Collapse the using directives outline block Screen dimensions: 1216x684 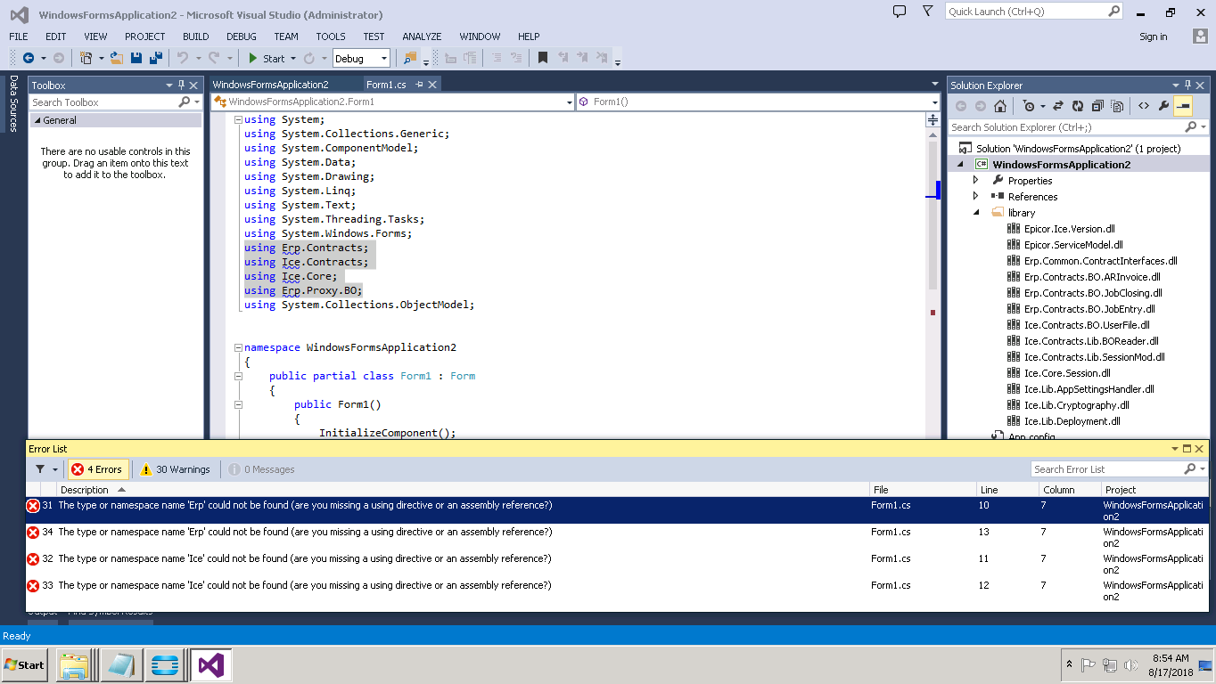(238, 120)
